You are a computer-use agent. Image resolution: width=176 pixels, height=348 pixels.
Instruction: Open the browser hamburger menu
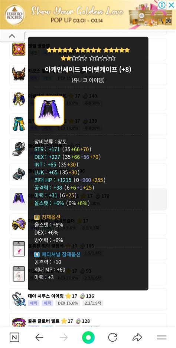[162, 338]
